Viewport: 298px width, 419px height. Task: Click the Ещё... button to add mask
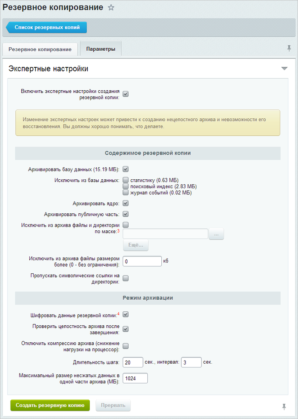click(x=136, y=245)
